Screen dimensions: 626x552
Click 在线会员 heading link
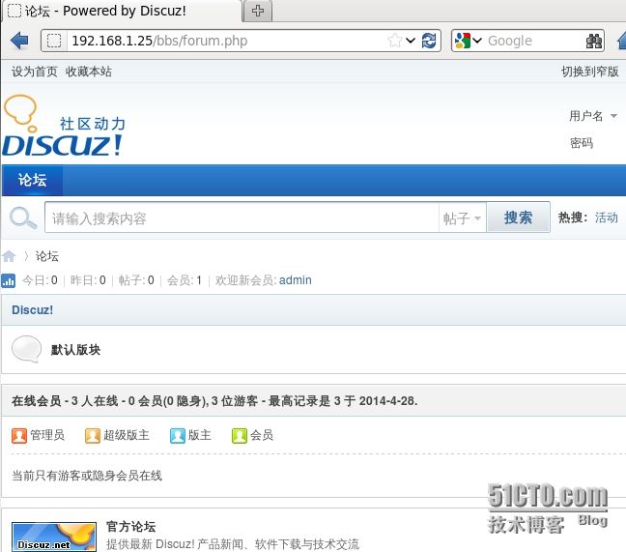[37, 400]
